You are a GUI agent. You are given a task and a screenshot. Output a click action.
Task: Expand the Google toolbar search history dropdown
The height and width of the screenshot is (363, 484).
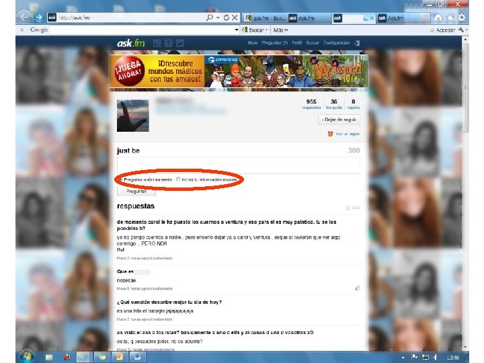(237, 30)
